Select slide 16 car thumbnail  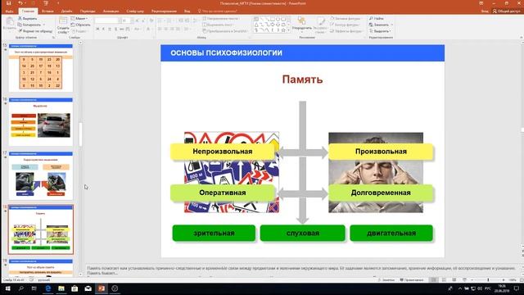[40, 122]
